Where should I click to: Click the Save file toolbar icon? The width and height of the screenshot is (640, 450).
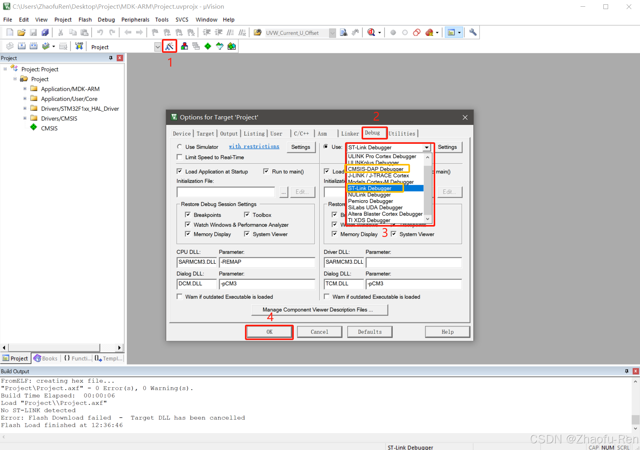pos(33,33)
